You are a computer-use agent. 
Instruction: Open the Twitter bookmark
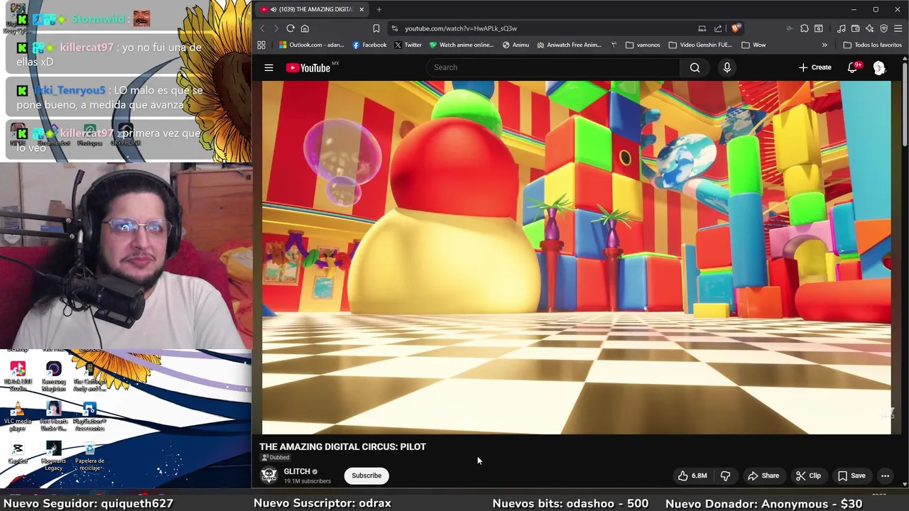tap(408, 45)
